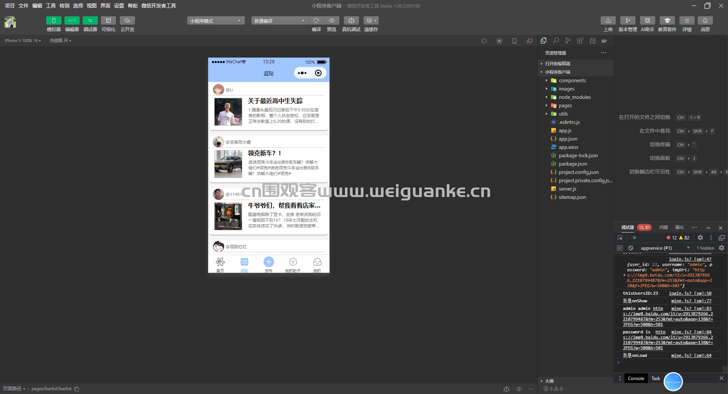
Task: Detach simulator into separate window
Action: click(x=530, y=41)
